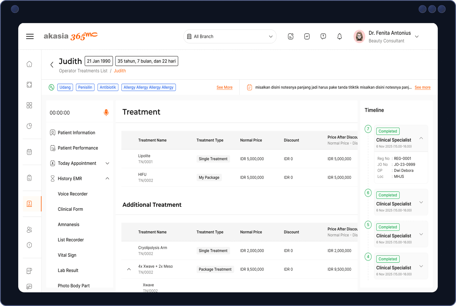
Task: Start recording with the microphone icon
Action: click(106, 112)
